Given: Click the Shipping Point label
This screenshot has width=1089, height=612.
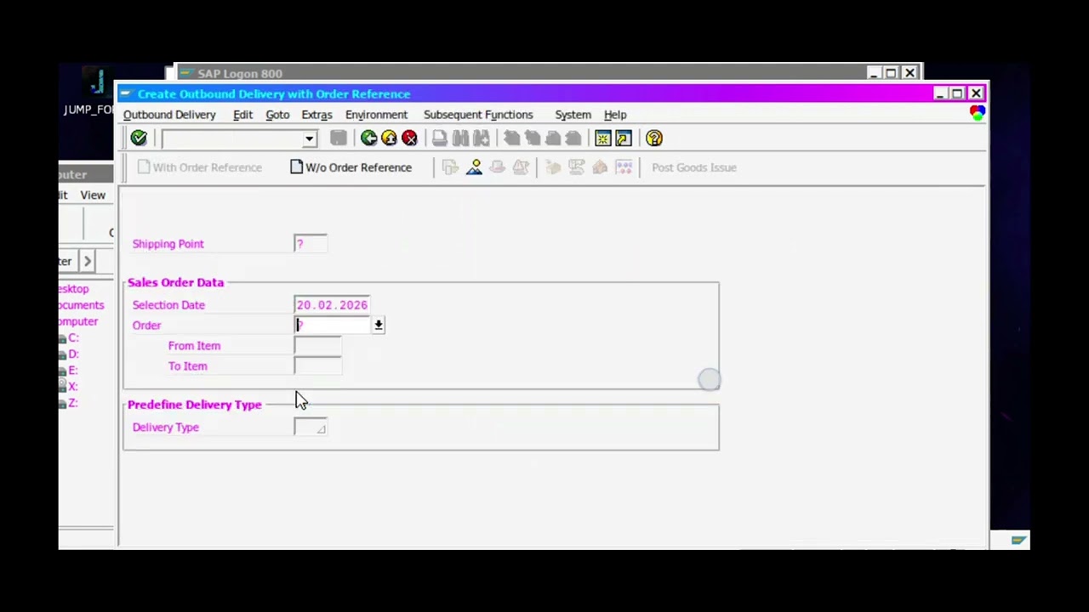Looking at the screenshot, I should coord(168,244).
